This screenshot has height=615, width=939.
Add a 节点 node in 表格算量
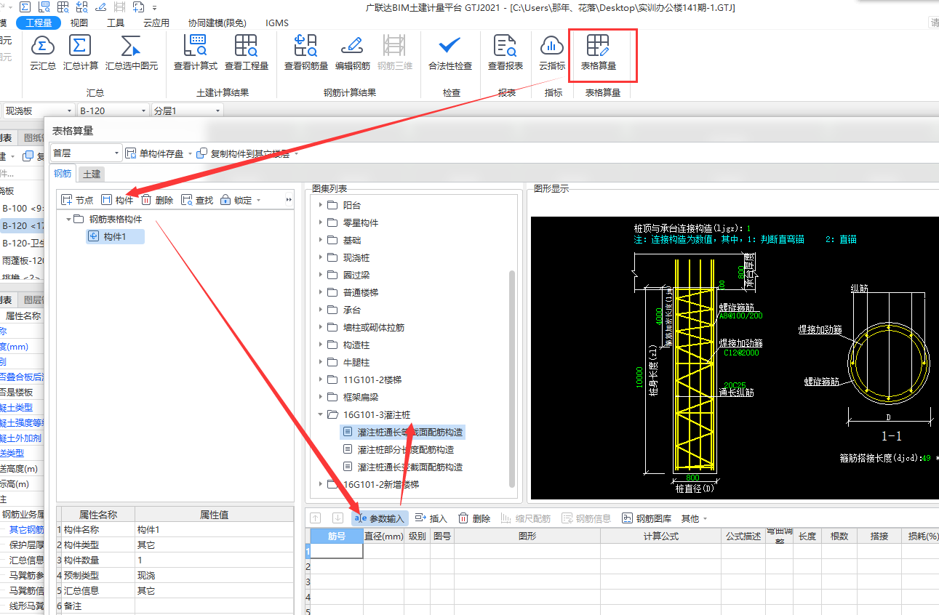[x=77, y=200]
